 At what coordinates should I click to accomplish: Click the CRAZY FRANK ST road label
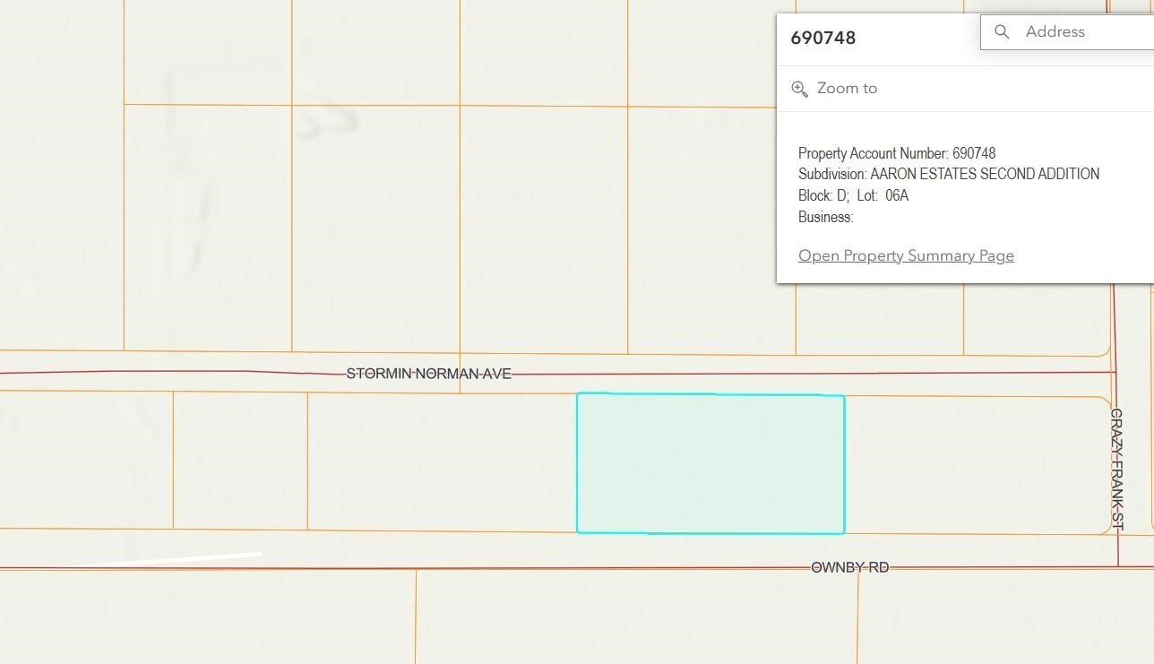point(1116,468)
